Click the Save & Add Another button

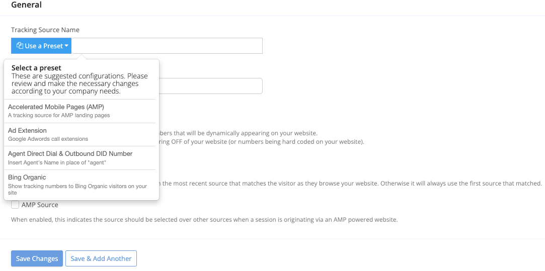pyautogui.click(x=101, y=258)
